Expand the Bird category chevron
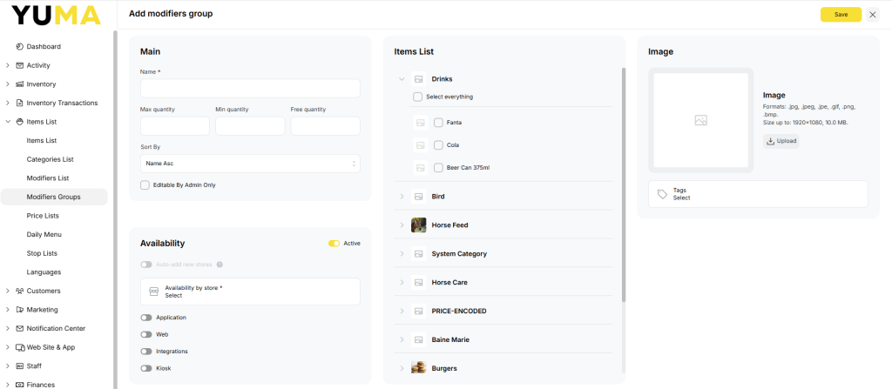892x389 pixels. (x=401, y=196)
